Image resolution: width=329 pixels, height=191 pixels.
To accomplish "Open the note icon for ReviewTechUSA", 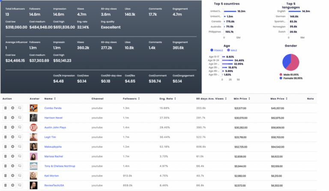I will click(20, 185).
